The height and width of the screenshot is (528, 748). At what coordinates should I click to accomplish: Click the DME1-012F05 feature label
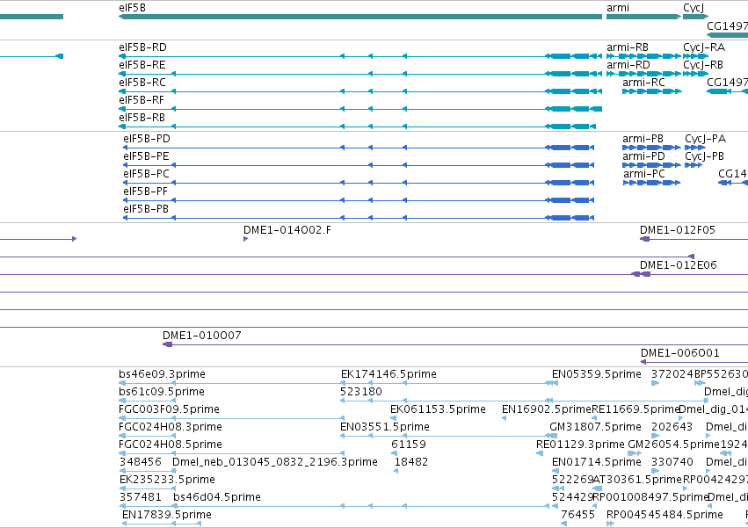coord(678,230)
